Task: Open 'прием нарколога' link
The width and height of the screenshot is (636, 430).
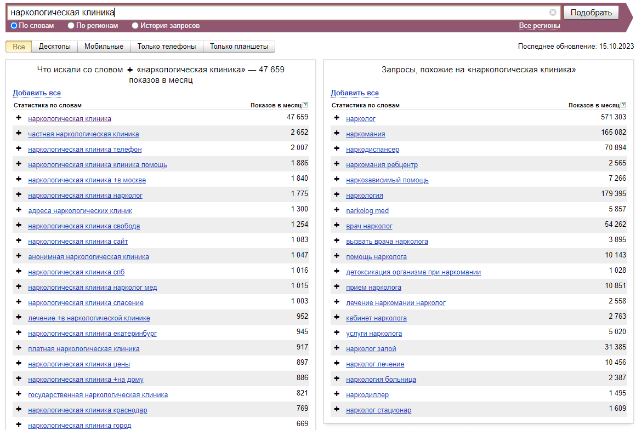Action: (373, 288)
